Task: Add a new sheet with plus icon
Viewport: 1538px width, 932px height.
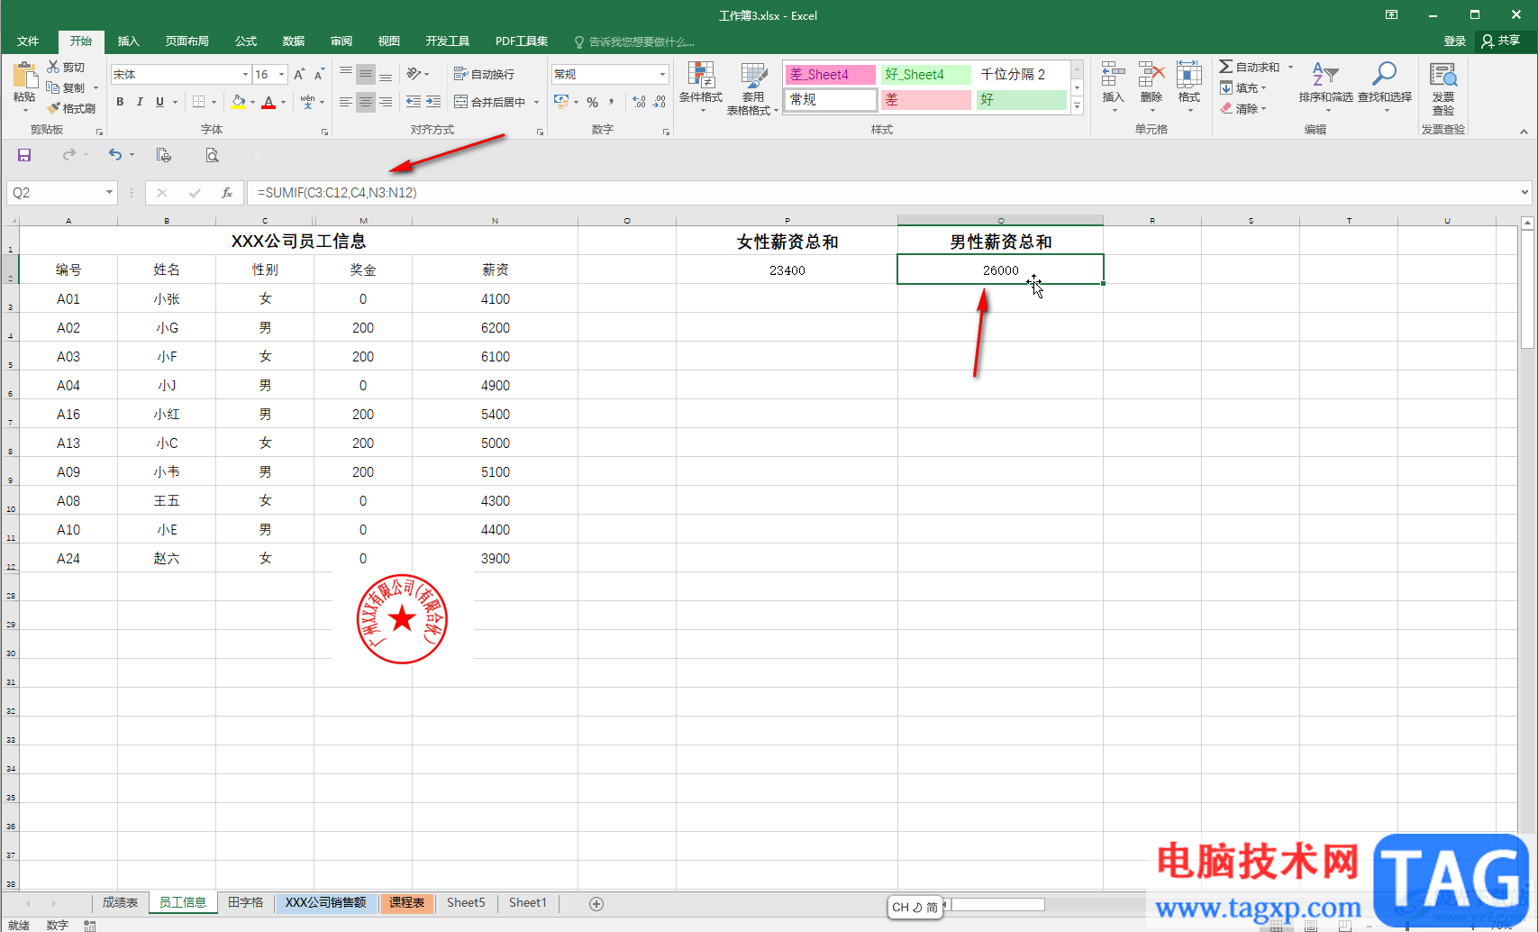Action: 596,903
